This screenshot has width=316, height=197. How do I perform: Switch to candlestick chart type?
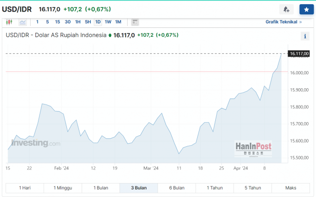pos(9,22)
